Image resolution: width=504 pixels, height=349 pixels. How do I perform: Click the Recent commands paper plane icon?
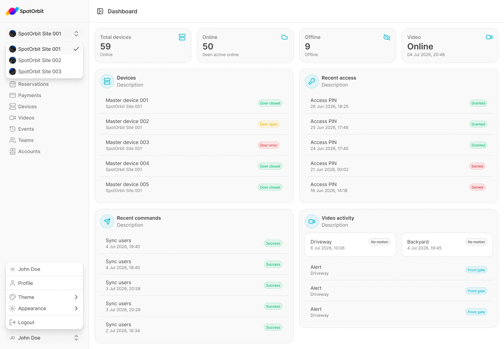pos(107,221)
